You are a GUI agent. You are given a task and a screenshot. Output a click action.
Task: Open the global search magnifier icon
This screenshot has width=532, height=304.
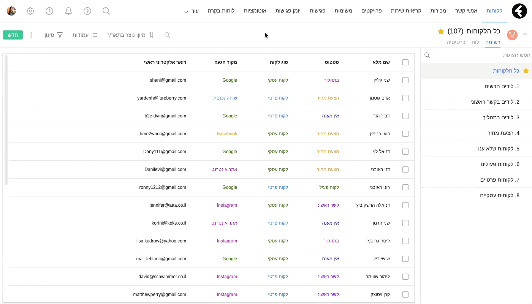click(106, 11)
